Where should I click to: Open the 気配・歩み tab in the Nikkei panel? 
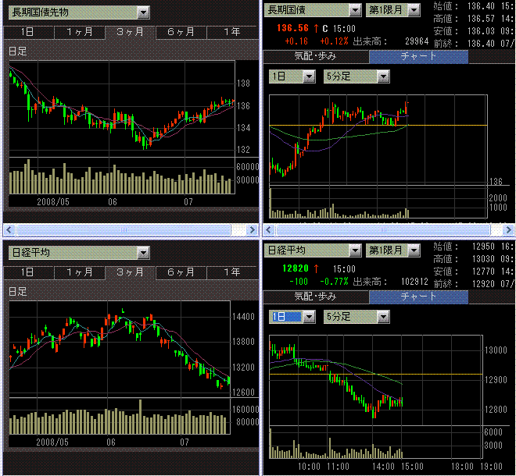point(316,297)
